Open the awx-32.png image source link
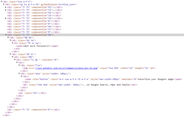Viewport: 184px width, 117px height. 66,68
